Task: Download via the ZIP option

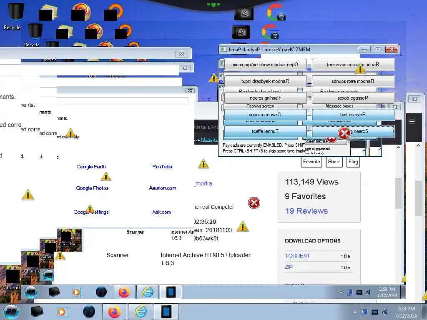Action: 289,267
